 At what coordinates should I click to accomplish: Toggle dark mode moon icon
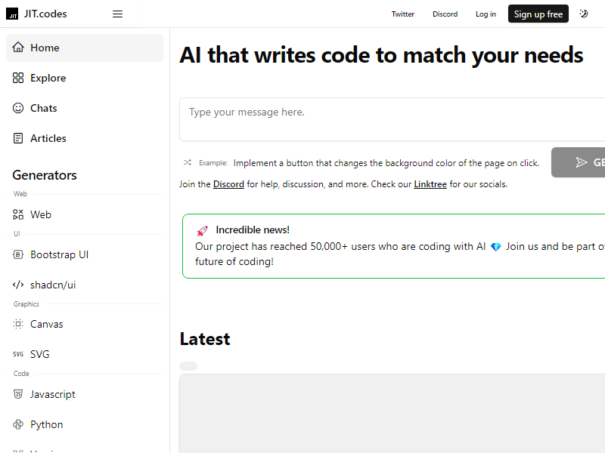tap(583, 14)
